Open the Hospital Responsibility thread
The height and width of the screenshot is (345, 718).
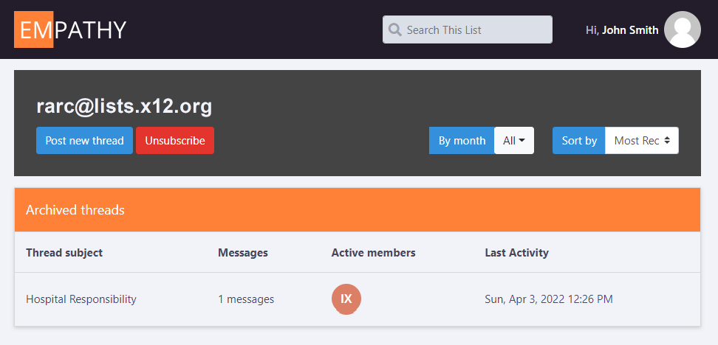(x=81, y=299)
